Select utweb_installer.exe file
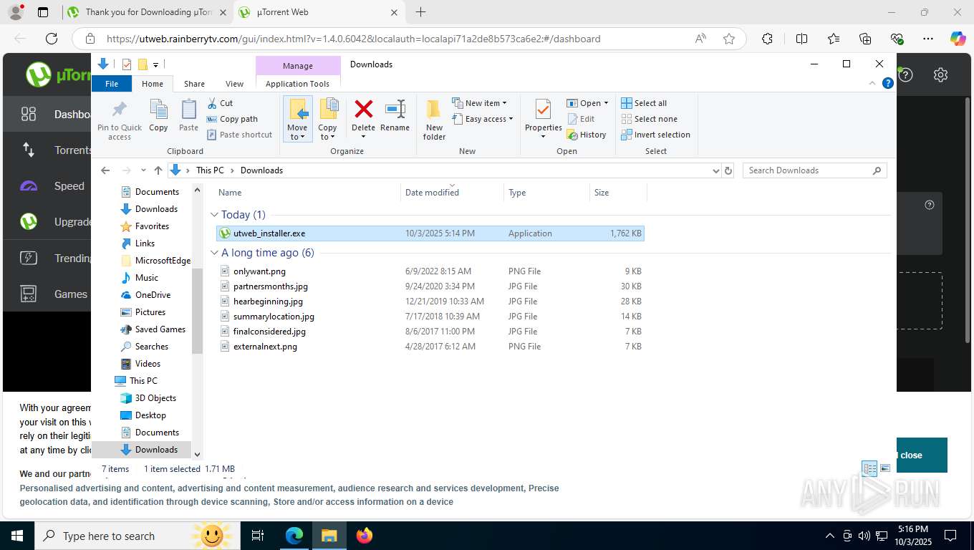Viewport: 974px width, 550px height. click(x=430, y=233)
